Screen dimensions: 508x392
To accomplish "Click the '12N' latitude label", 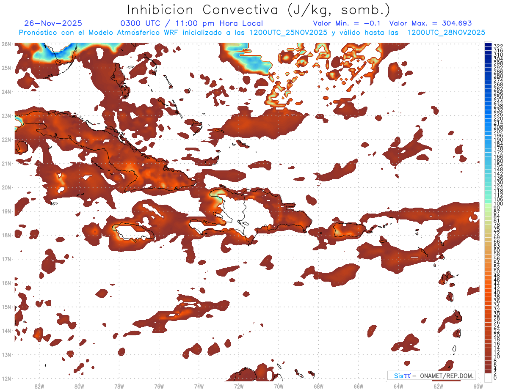I will pos(6,378).
